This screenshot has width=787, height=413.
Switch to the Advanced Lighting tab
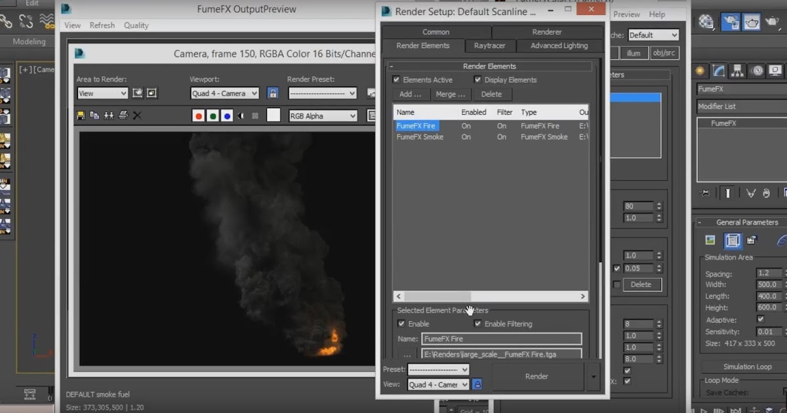click(x=559, y=45)
